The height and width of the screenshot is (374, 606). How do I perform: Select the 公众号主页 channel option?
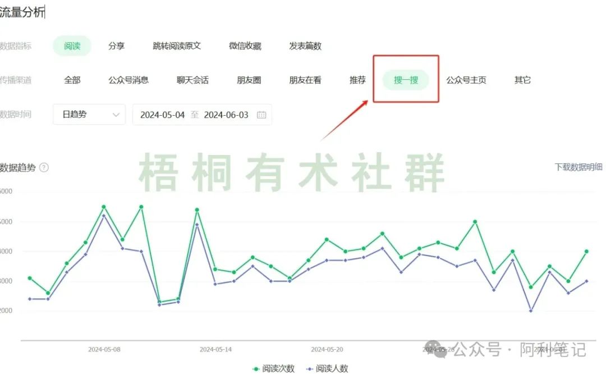(465, 80)
